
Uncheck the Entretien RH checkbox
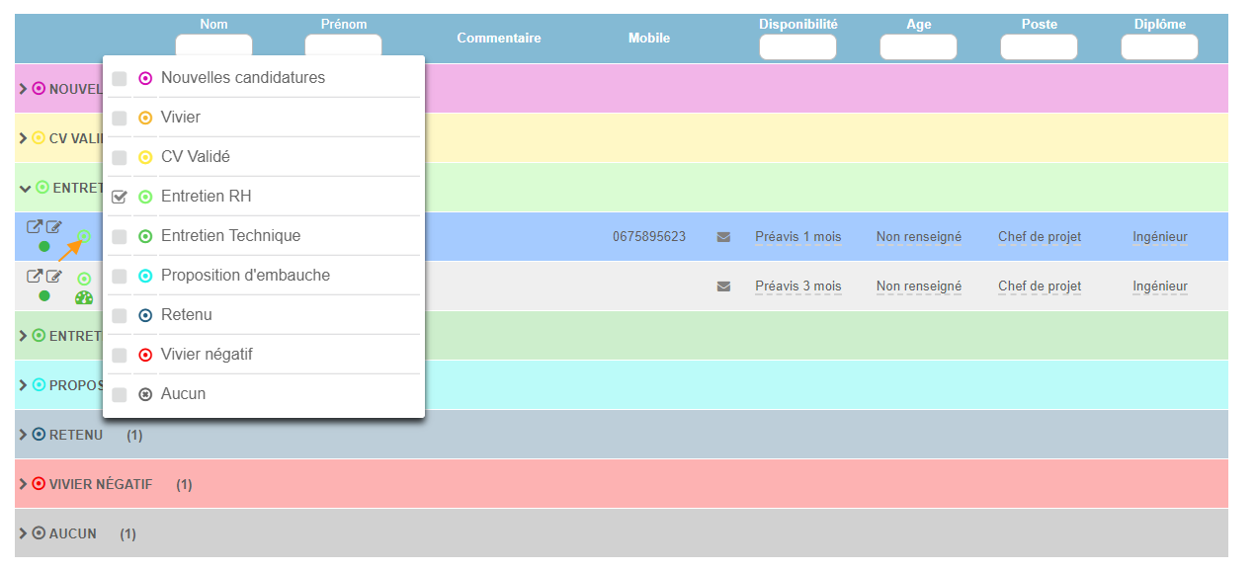(x=120, y=197)
